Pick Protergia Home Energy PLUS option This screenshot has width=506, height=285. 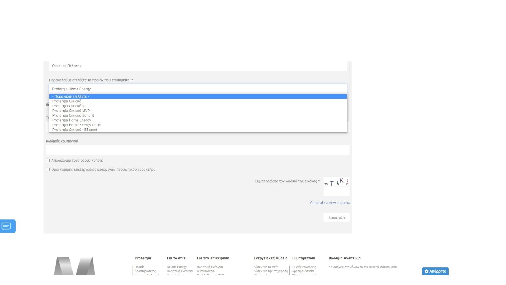tap(198, 125)
